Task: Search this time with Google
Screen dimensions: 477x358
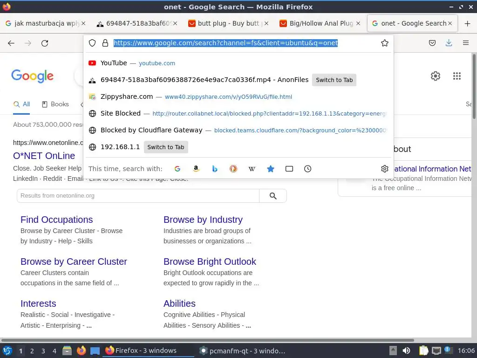Action: point(177,169)
